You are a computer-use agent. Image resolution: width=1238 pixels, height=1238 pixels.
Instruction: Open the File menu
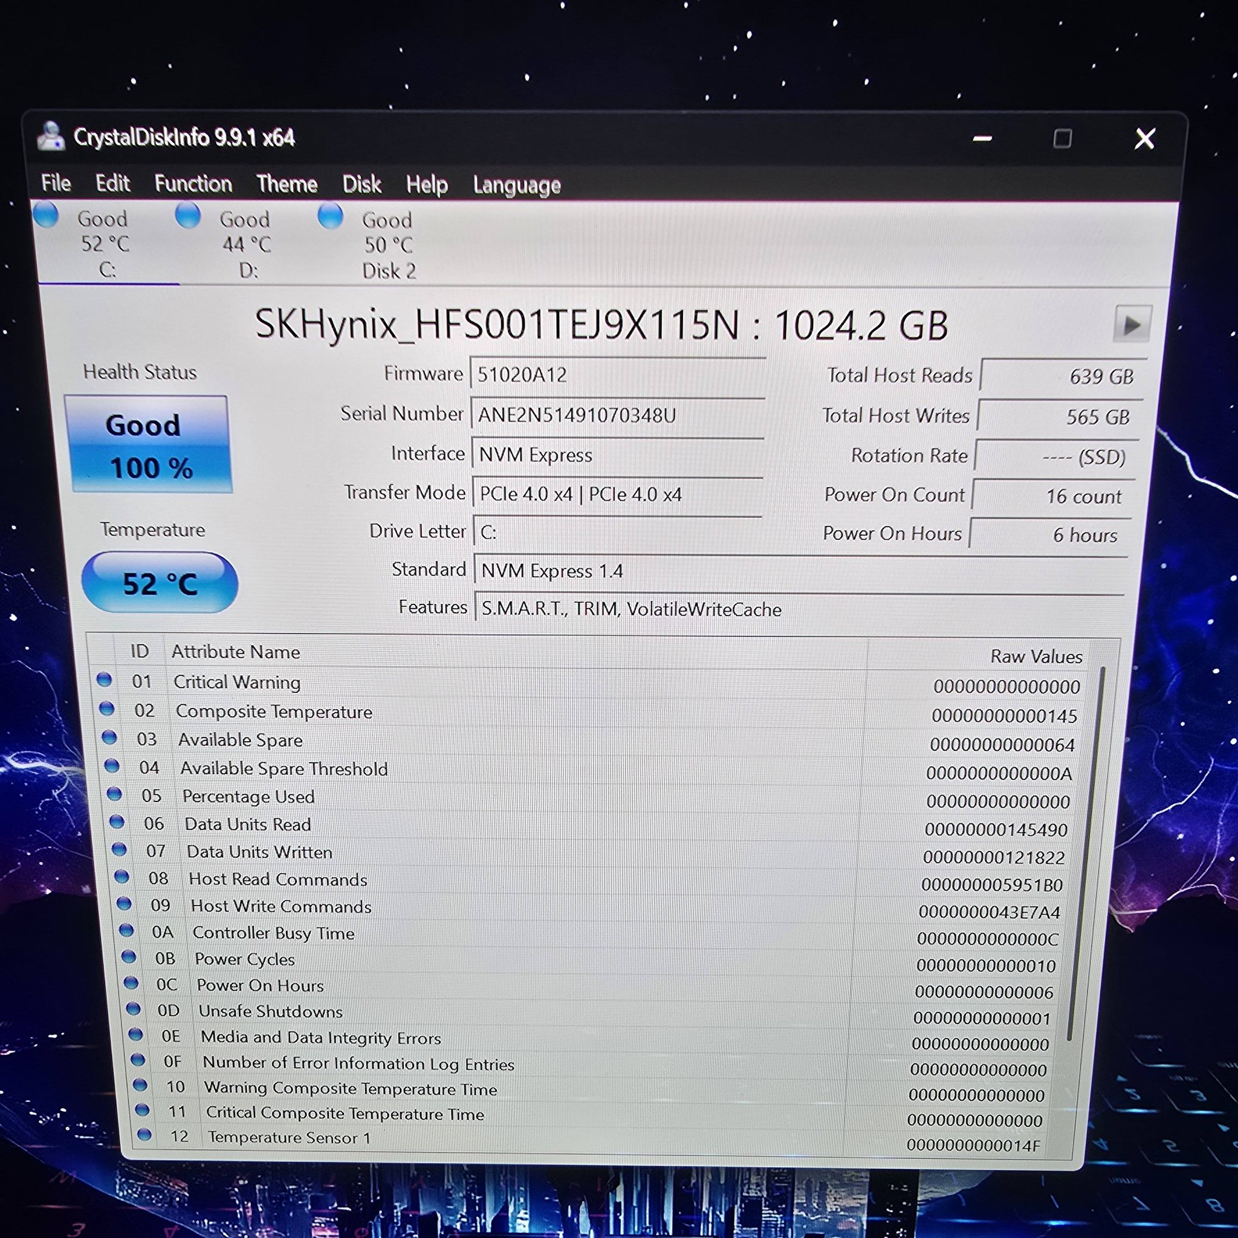click(x=56, y=183)
